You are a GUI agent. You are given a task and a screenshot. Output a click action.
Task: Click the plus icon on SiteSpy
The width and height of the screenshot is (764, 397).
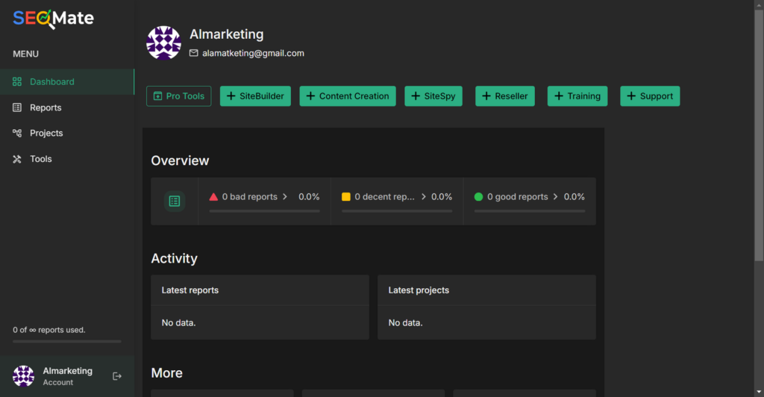(416, 96)
